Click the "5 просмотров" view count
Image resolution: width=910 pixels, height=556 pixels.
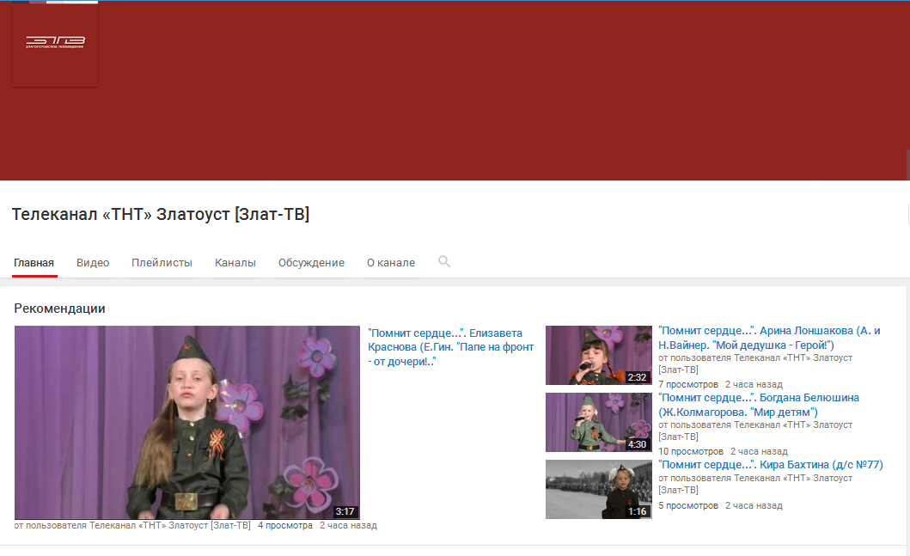pos(688,505)
